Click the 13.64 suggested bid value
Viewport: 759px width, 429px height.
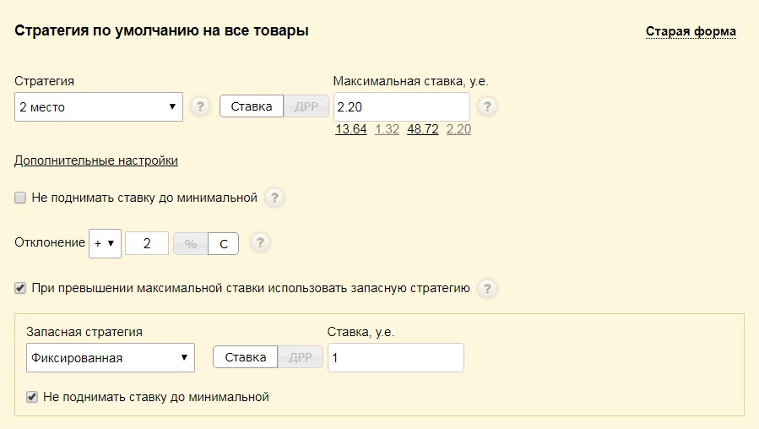click(x=350, y=129)
